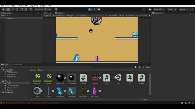
Task: Select Bounce 1 physics material asset
Action: (x=37, y=79)
